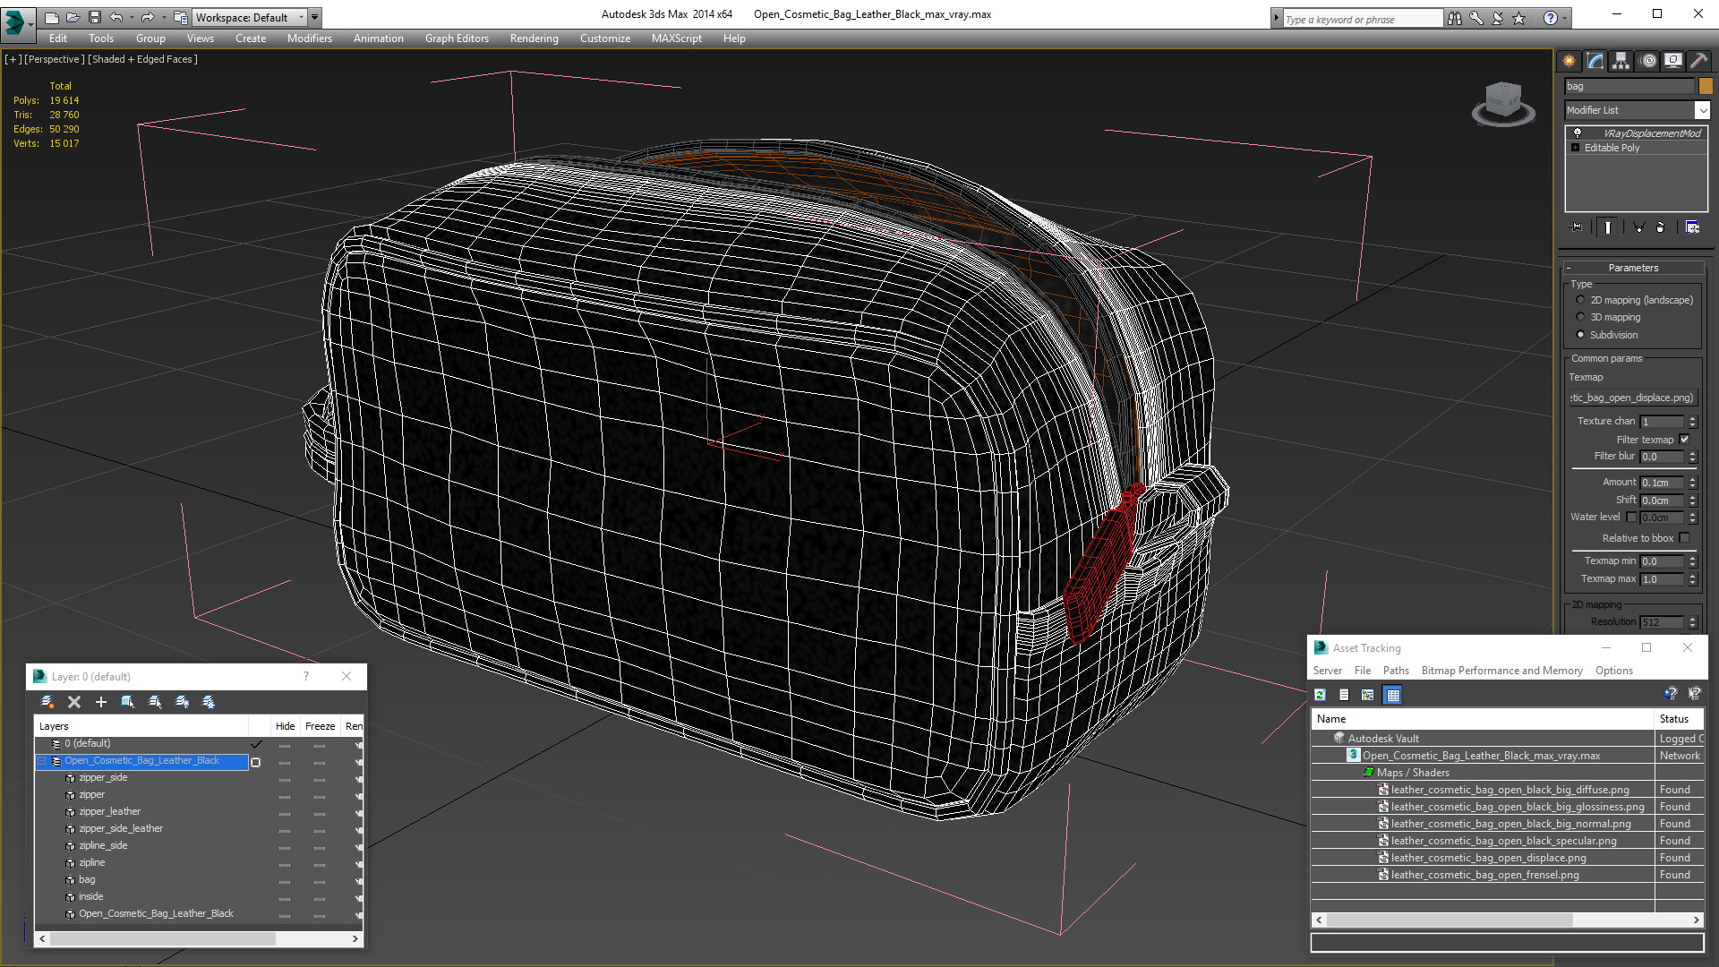Open the Rendering menu
Image resolution: width=1719 pixels, height=967 pixels.
click(534, 39)
